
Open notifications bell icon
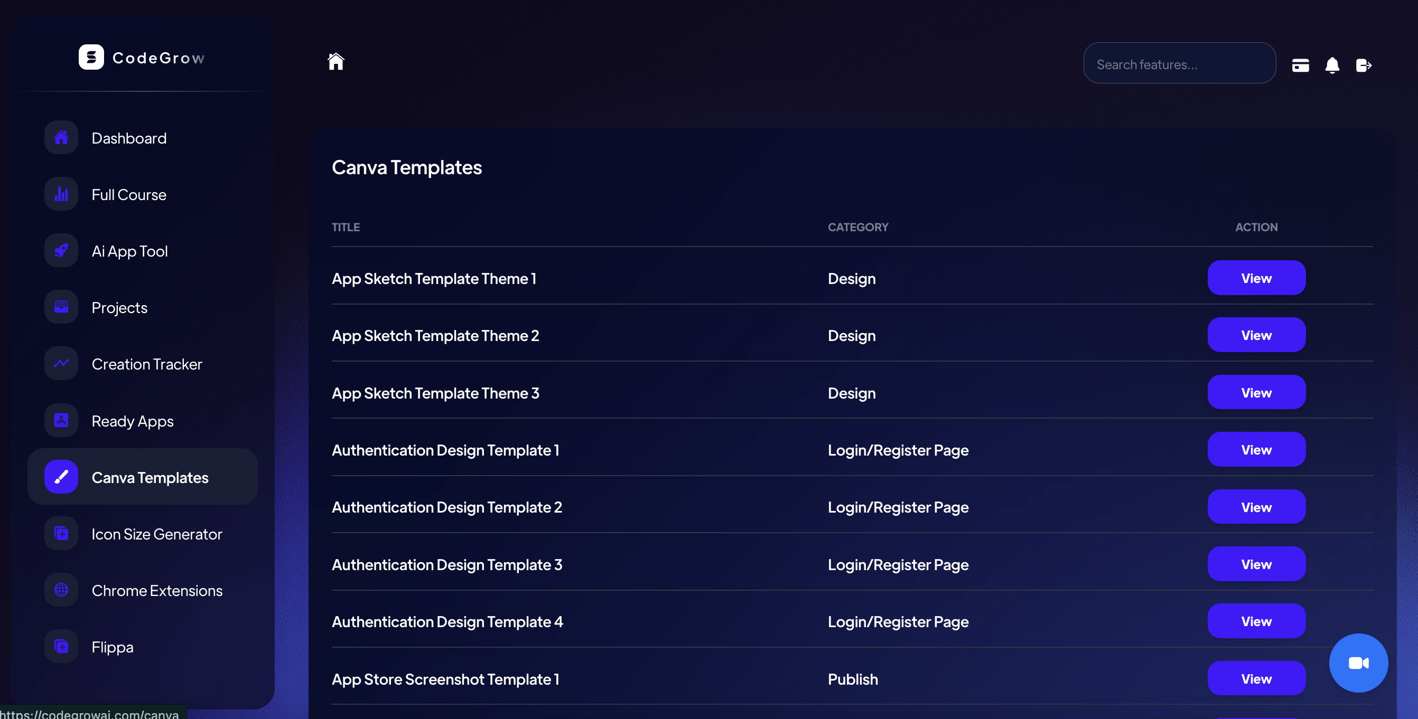point(1332,65)
